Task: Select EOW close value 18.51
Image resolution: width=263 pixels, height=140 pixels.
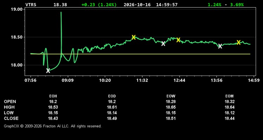Action: point(171,118)
